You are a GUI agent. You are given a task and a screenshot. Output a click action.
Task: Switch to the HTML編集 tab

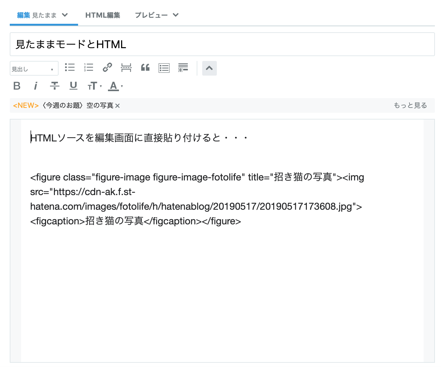(103, 15)
